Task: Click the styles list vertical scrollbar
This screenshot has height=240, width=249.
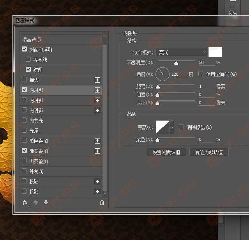Action: 105,118
